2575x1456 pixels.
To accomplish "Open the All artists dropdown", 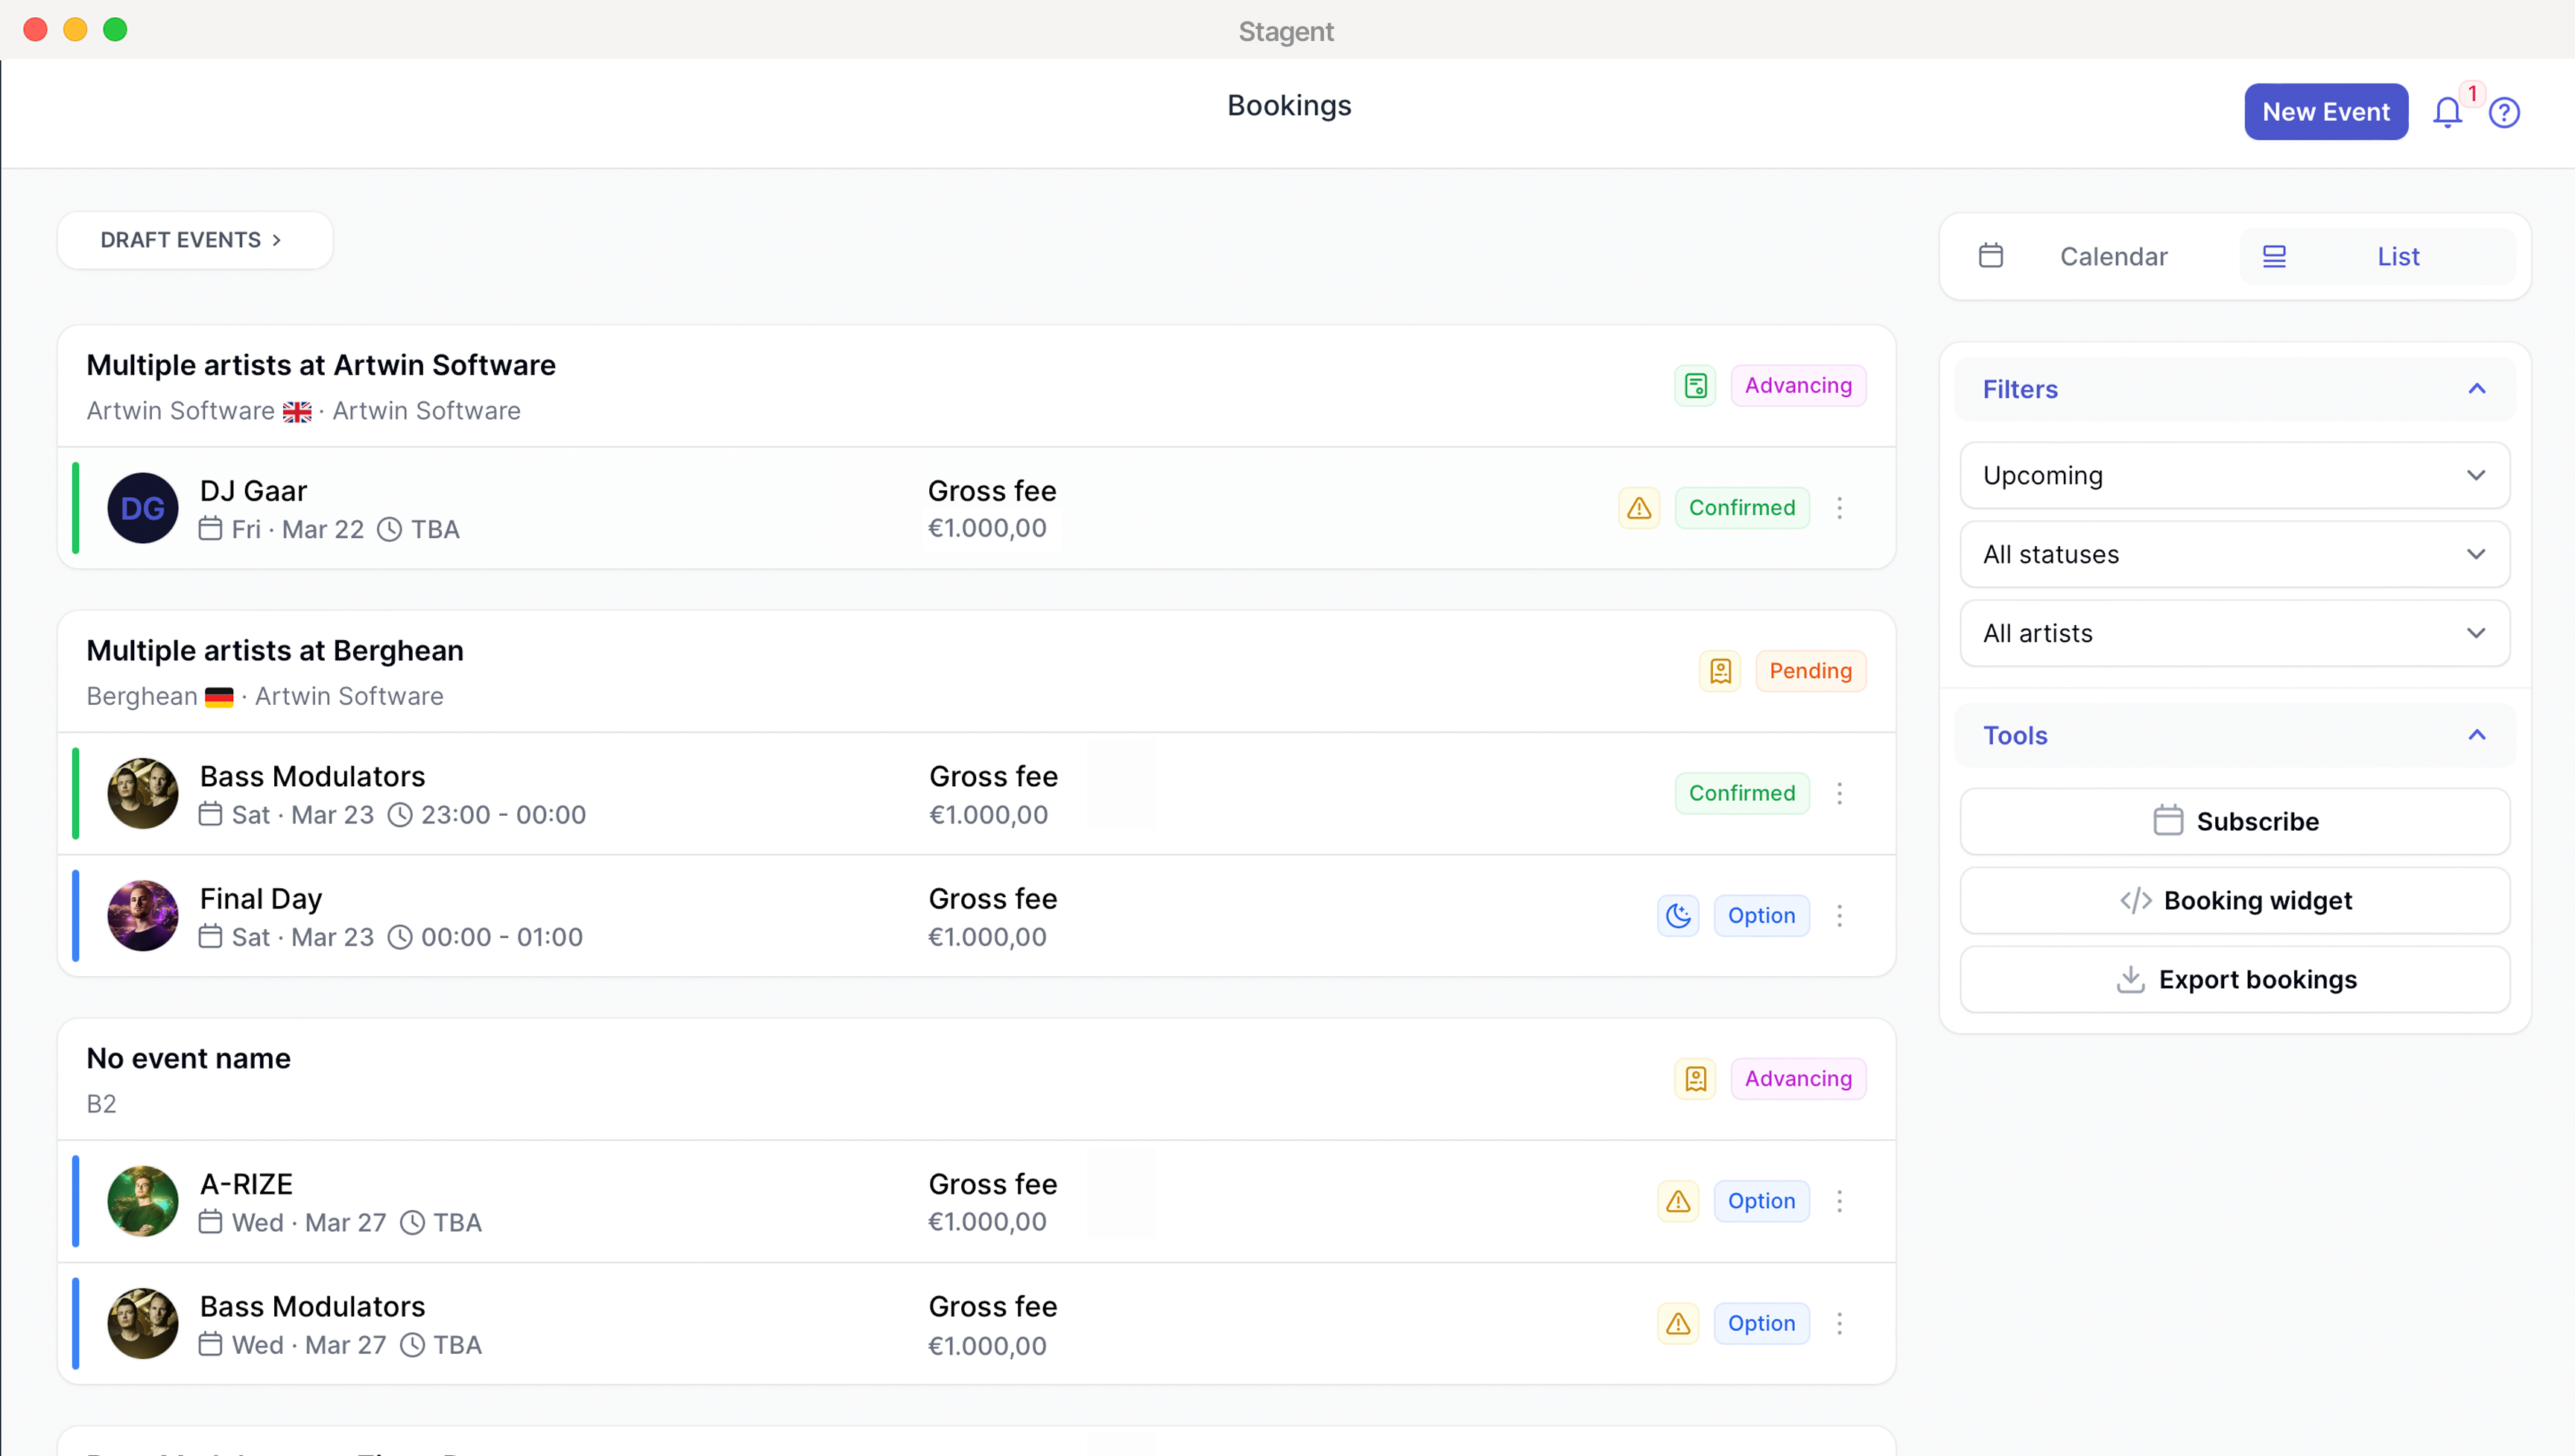I will point(2233,633).
